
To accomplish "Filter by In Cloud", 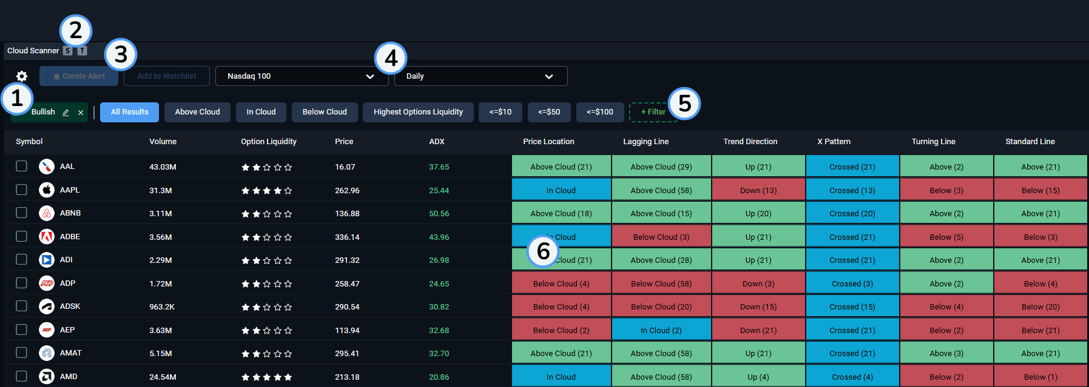I will click(x=261, y=112).
